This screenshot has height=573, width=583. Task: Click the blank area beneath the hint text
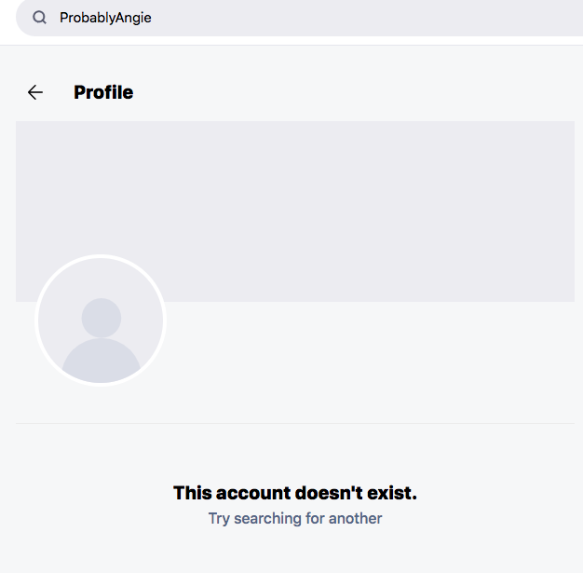pyautogui.click(x=295, y=551)
